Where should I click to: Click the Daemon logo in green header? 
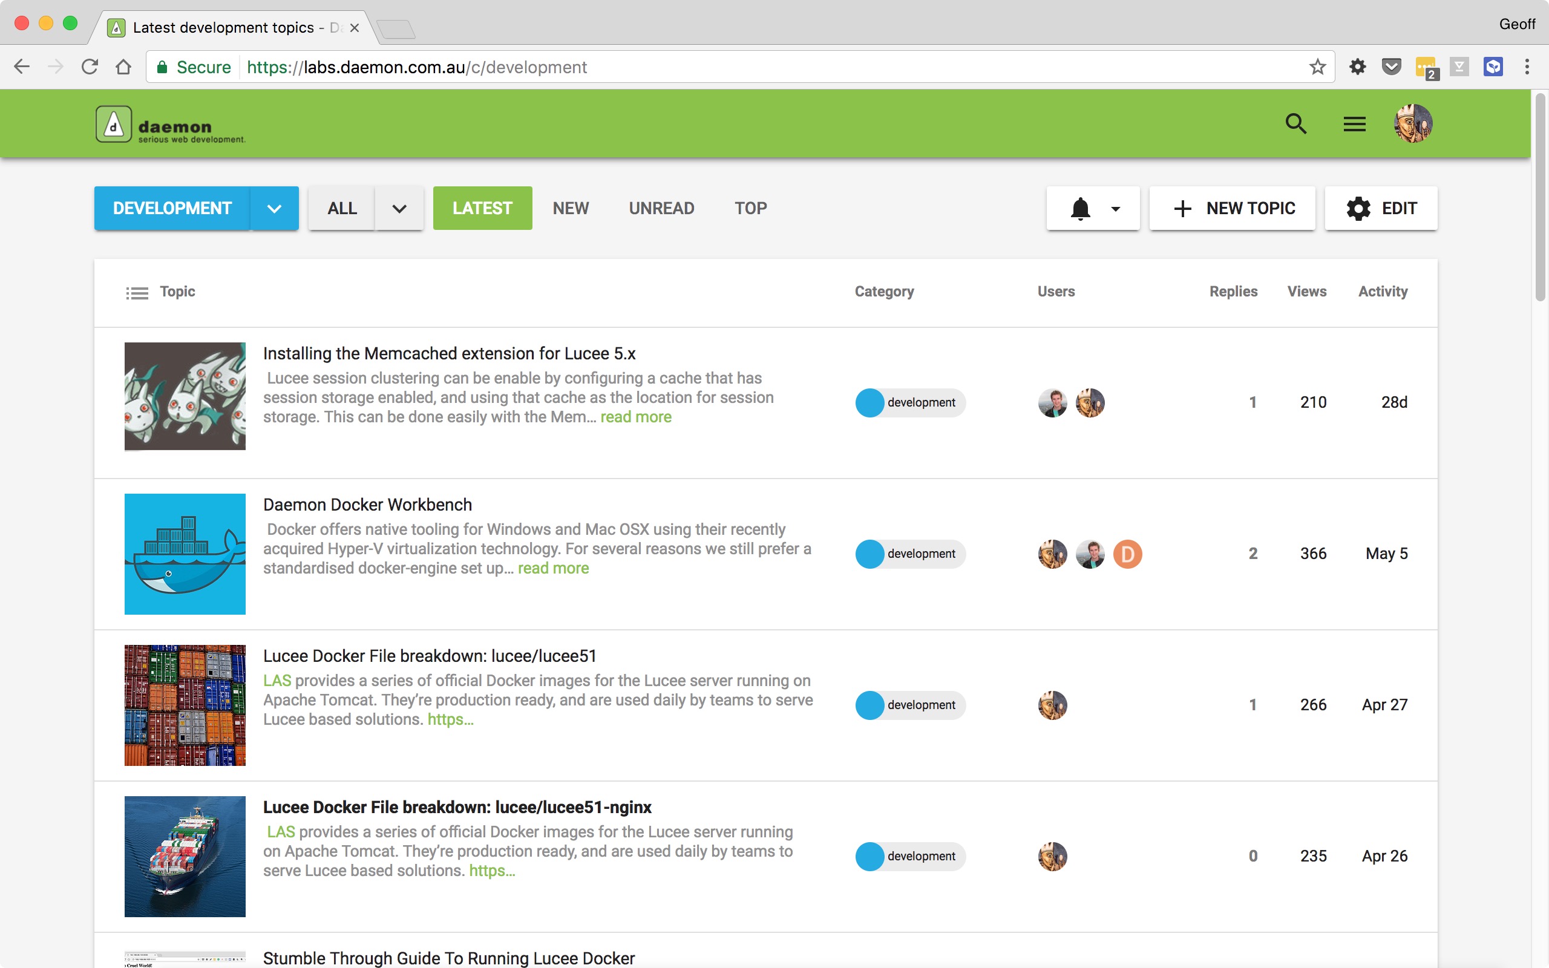coord(171,124)
